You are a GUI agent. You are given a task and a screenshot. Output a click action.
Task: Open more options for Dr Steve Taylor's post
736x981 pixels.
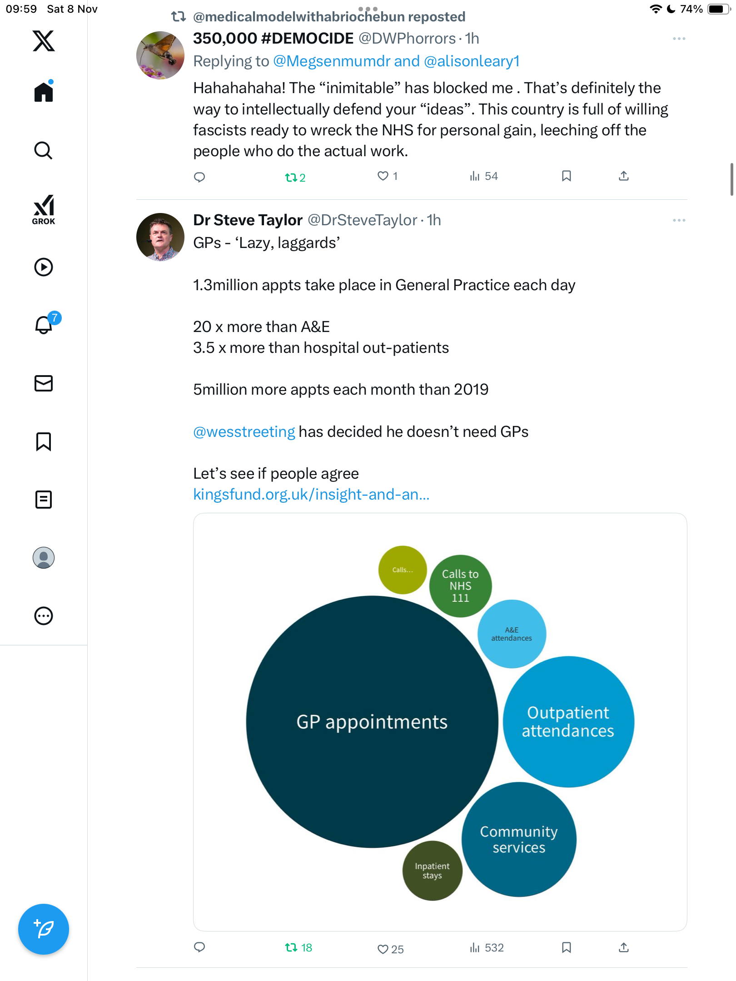coord(679,220)
